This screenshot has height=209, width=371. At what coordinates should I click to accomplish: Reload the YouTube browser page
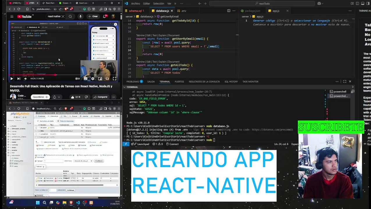click(x=19, y=9)
